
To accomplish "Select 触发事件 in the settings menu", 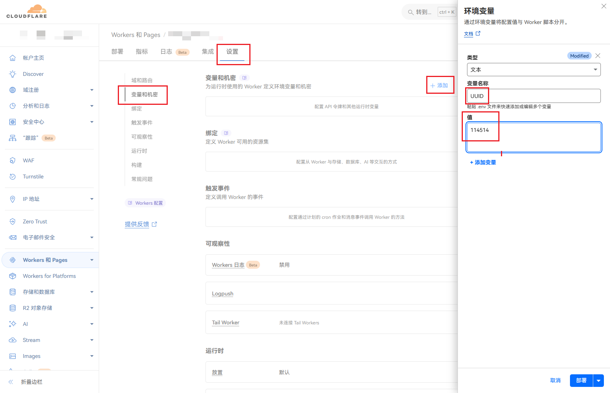I will coord(142,123).
